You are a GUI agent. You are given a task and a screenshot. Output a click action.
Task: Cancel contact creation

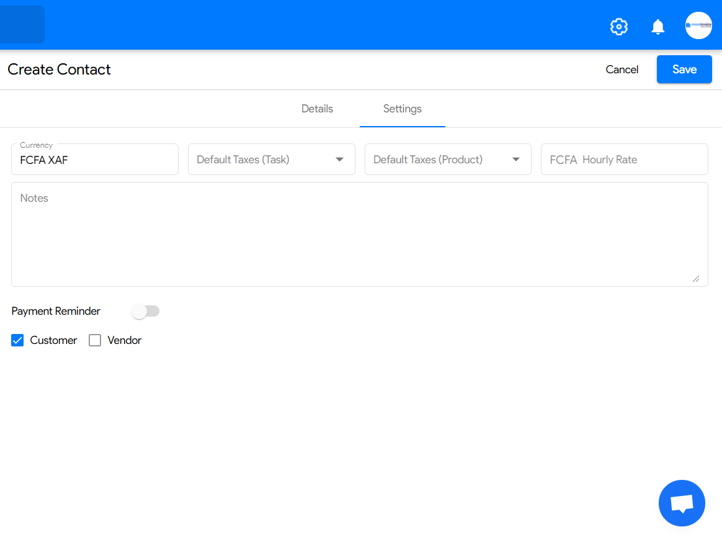tap(622, 70)
